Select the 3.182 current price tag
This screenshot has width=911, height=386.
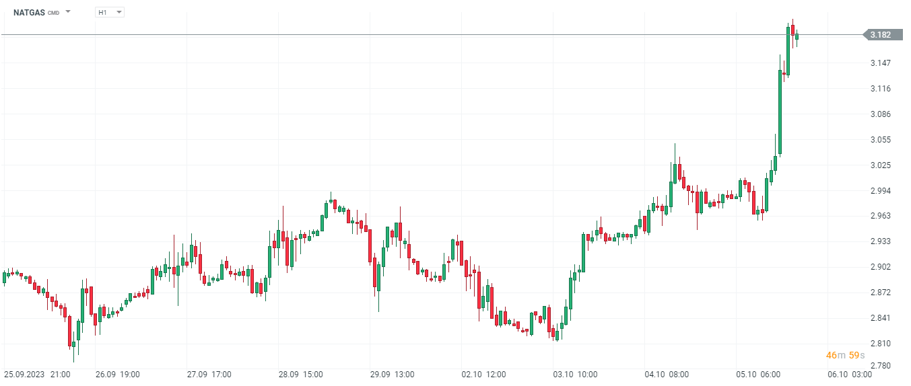(881, 35)
